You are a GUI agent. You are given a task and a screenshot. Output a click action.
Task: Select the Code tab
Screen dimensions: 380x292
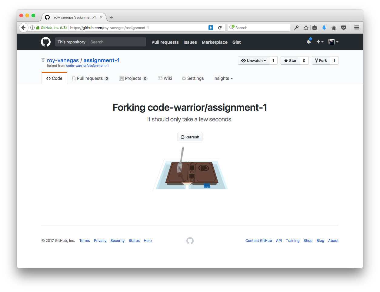pyautogui.click(x=54, y=78)
